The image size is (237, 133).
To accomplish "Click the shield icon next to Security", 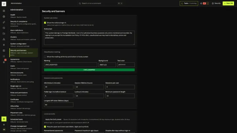I will (x=213, y=3).
